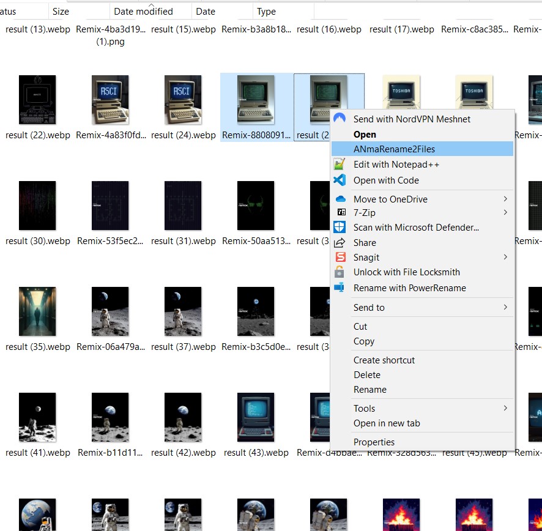542x531 pixels.
Task: Expand the Move to OneDrive submenu arrow
Action: click(505, 199)
